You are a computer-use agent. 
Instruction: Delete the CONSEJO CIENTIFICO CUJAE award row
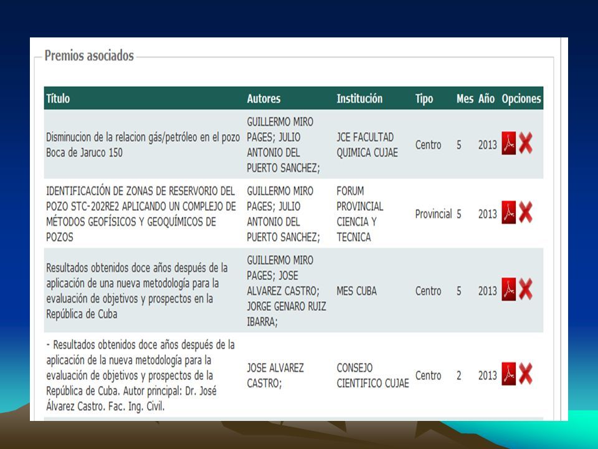[x=526, y=374]
